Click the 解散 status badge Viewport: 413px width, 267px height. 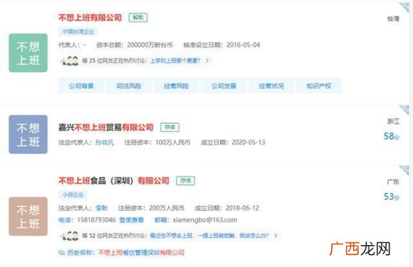point(138,17)
